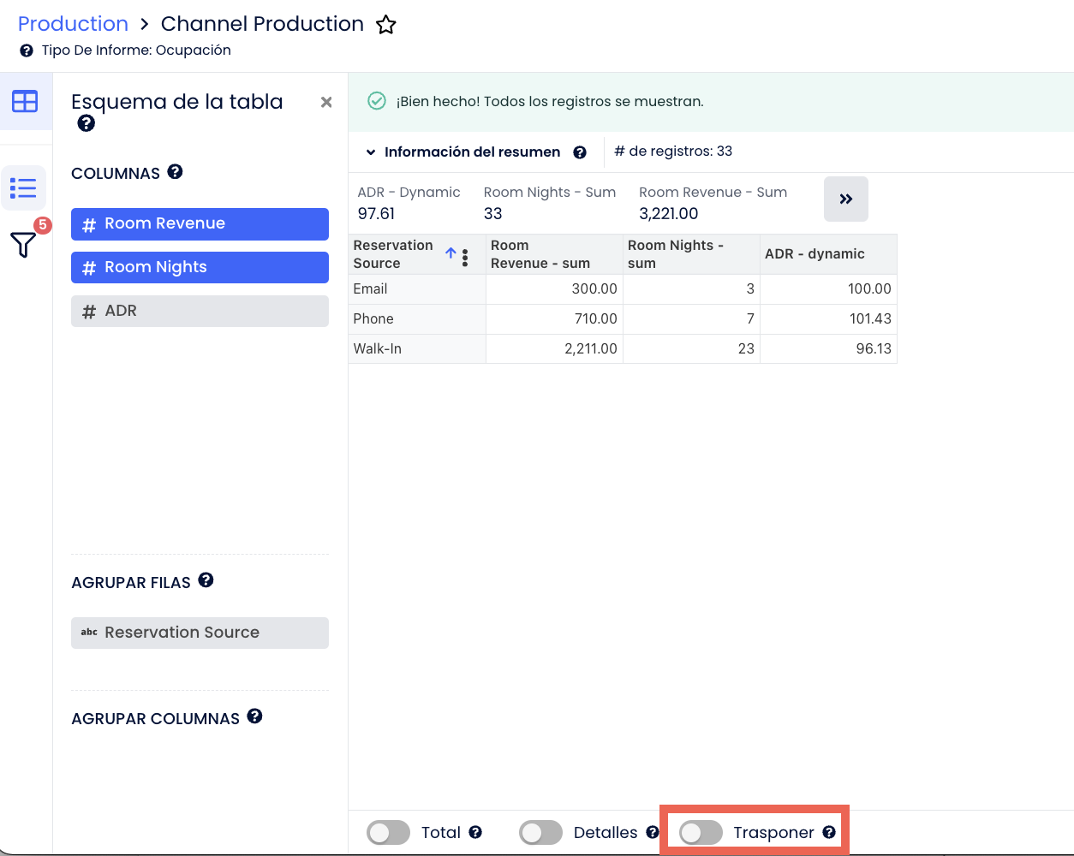Select the ADR column chip

[x=200, y=312]
